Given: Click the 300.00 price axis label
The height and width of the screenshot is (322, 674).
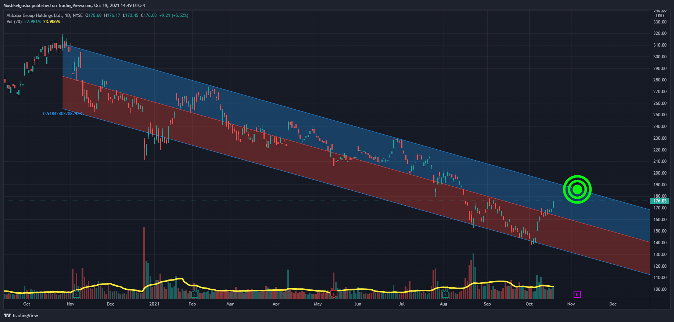Looking at the screenshot, I should [x=660, y=57].
